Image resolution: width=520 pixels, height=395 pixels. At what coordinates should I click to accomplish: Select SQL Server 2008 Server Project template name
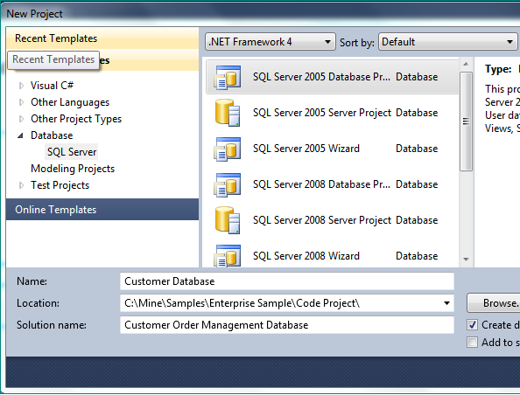(322, 220)
